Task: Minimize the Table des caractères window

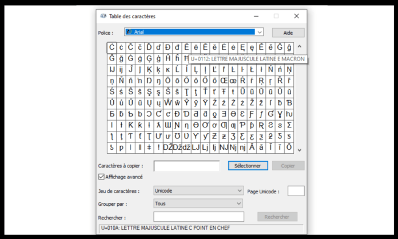Action: click(x=256, y=16)
